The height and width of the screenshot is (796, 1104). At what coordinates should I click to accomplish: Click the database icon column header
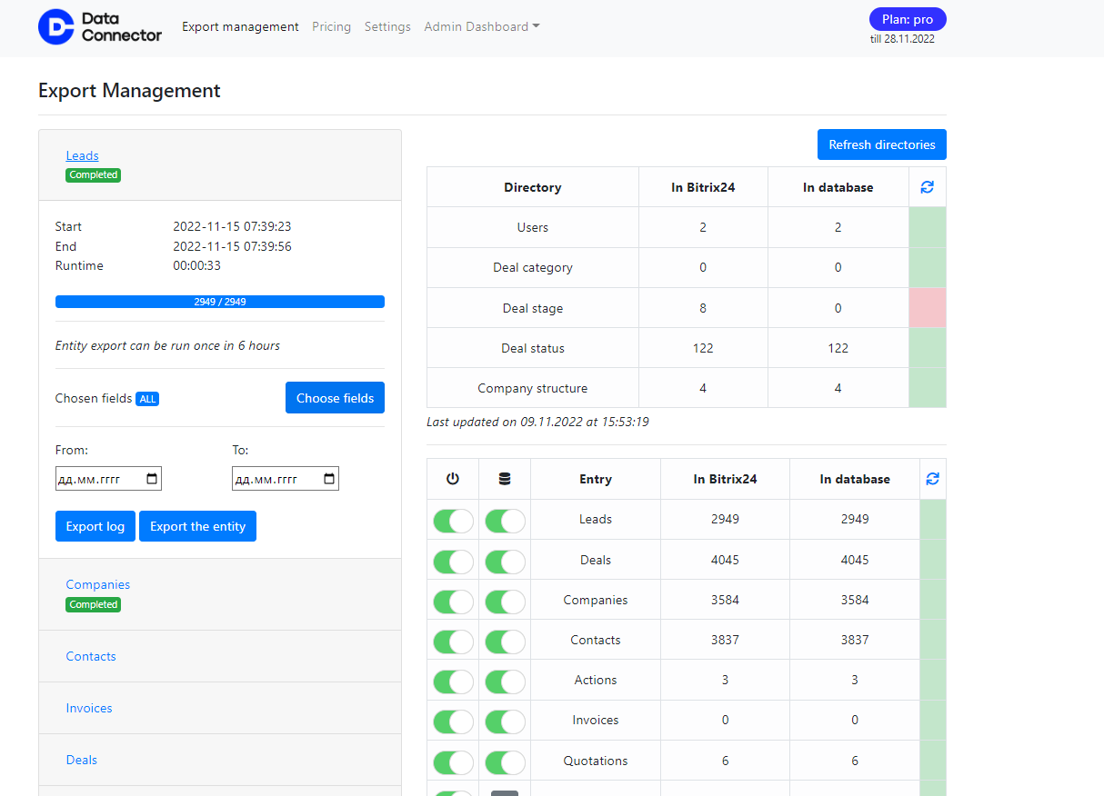click(505, 479)
